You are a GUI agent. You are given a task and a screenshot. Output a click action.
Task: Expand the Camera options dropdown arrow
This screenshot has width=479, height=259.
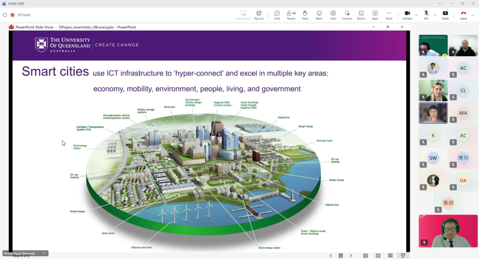pyautogui.click(x=416, y=15)
